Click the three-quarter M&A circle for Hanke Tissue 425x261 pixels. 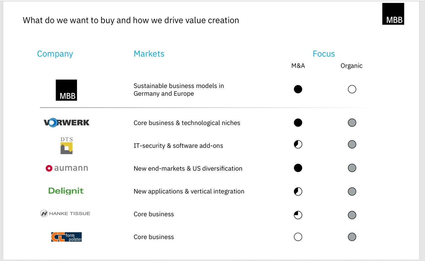[x=298, y=215]
